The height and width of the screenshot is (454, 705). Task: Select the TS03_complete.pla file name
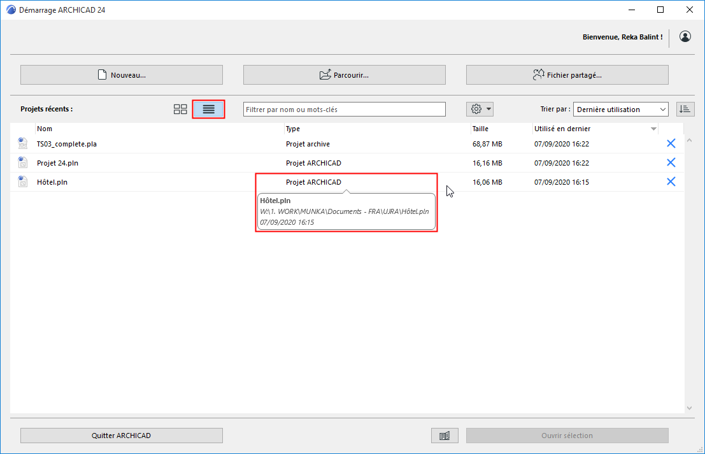[66, 144]
